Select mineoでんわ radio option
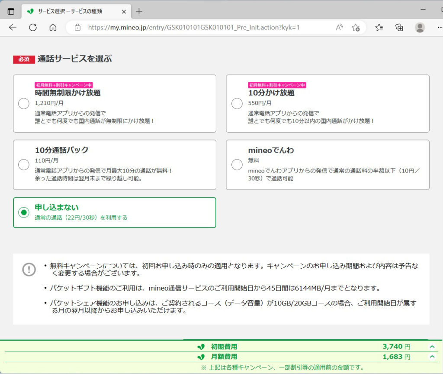The image size is (443, 374). pyautogui.click(x=237, y=165)
